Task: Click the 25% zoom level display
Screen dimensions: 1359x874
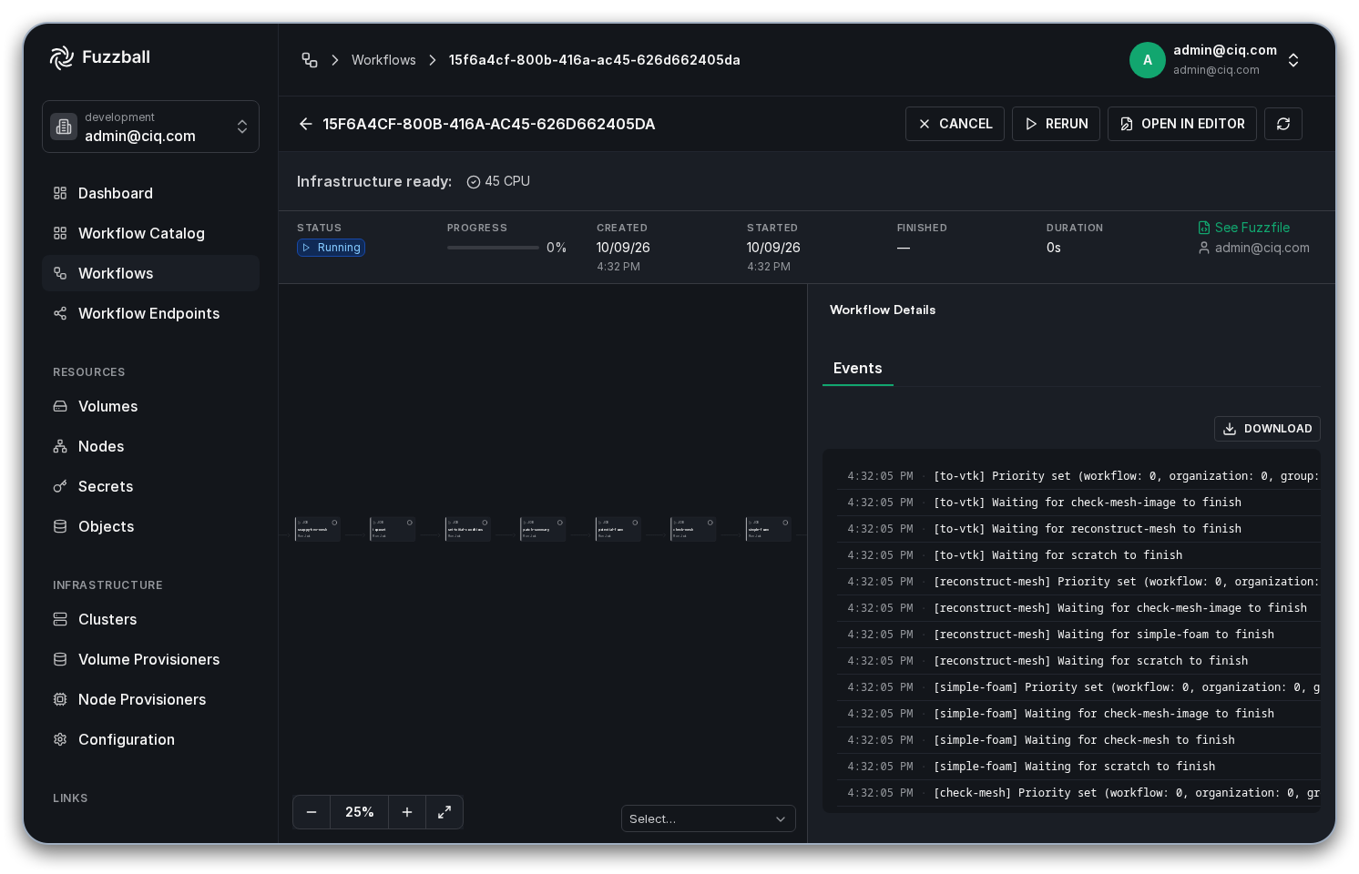Action: click(x=360, y=812)
